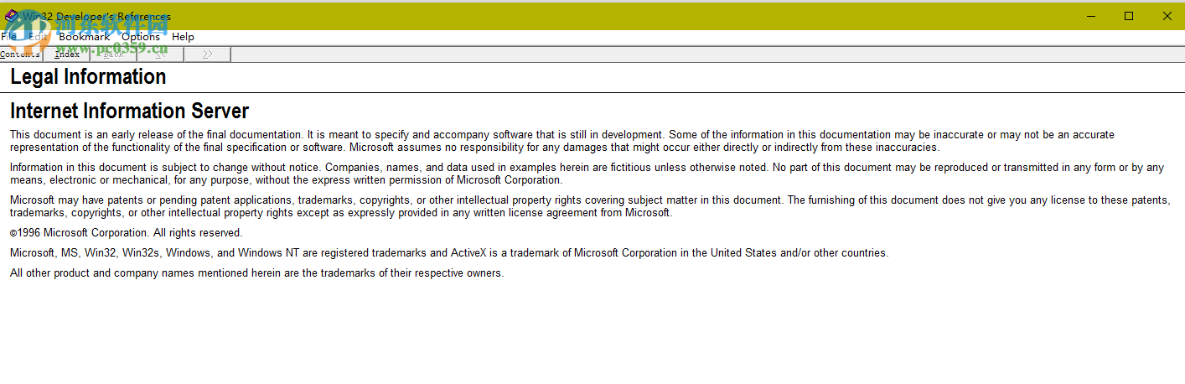The height and width of the screenshot is (384, 1185).
Task: Maximize the help window
Action: coord(1129,16)
